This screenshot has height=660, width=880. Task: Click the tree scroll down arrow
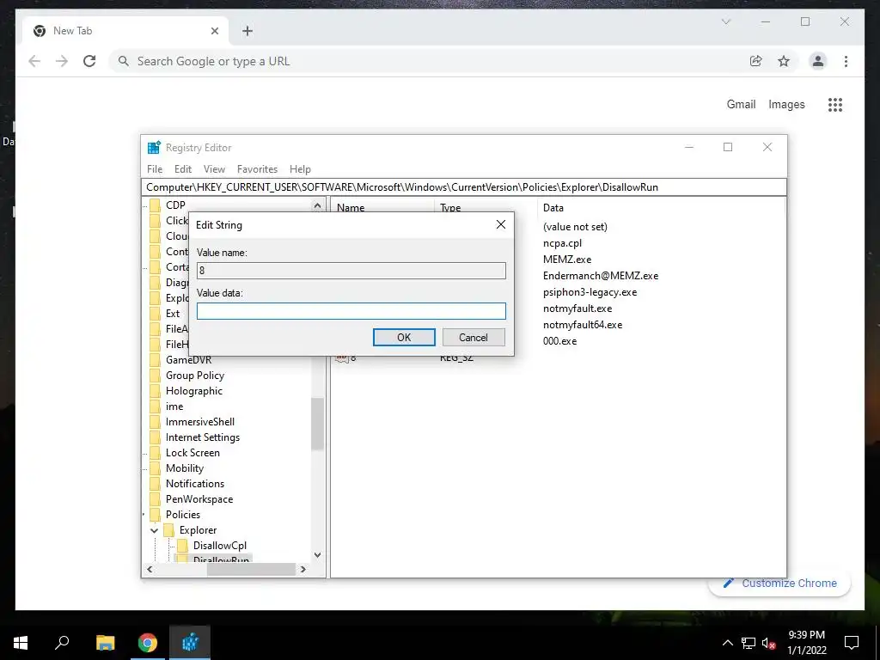click(317, 555)
